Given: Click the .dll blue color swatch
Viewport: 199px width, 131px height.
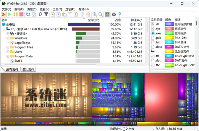Looking at the screenshot, I should (x=169, y=24).
